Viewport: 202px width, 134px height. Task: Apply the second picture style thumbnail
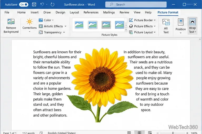[93, 25]
